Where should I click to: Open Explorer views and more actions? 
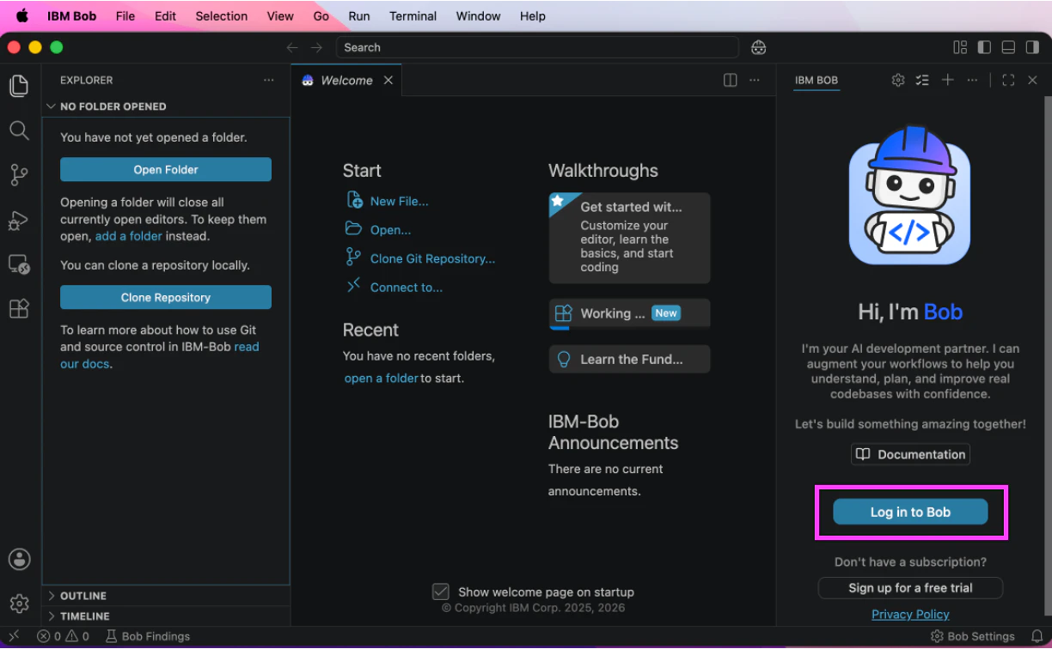(269, 80)
